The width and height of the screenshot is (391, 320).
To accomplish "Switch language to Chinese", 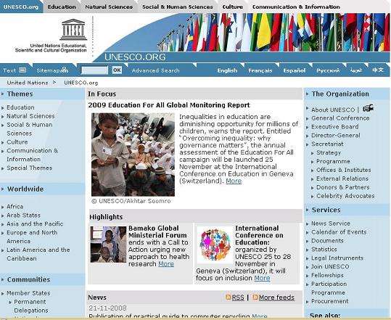I will pos(377,70).
